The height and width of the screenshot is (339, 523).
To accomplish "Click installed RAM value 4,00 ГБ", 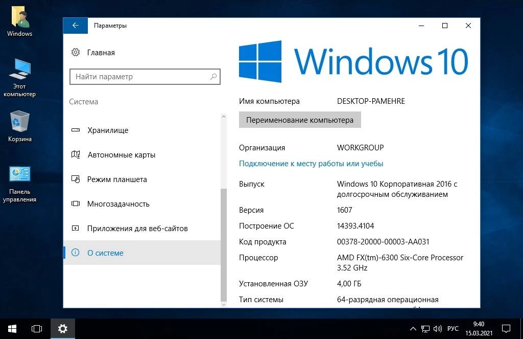I will click(349, 284).
